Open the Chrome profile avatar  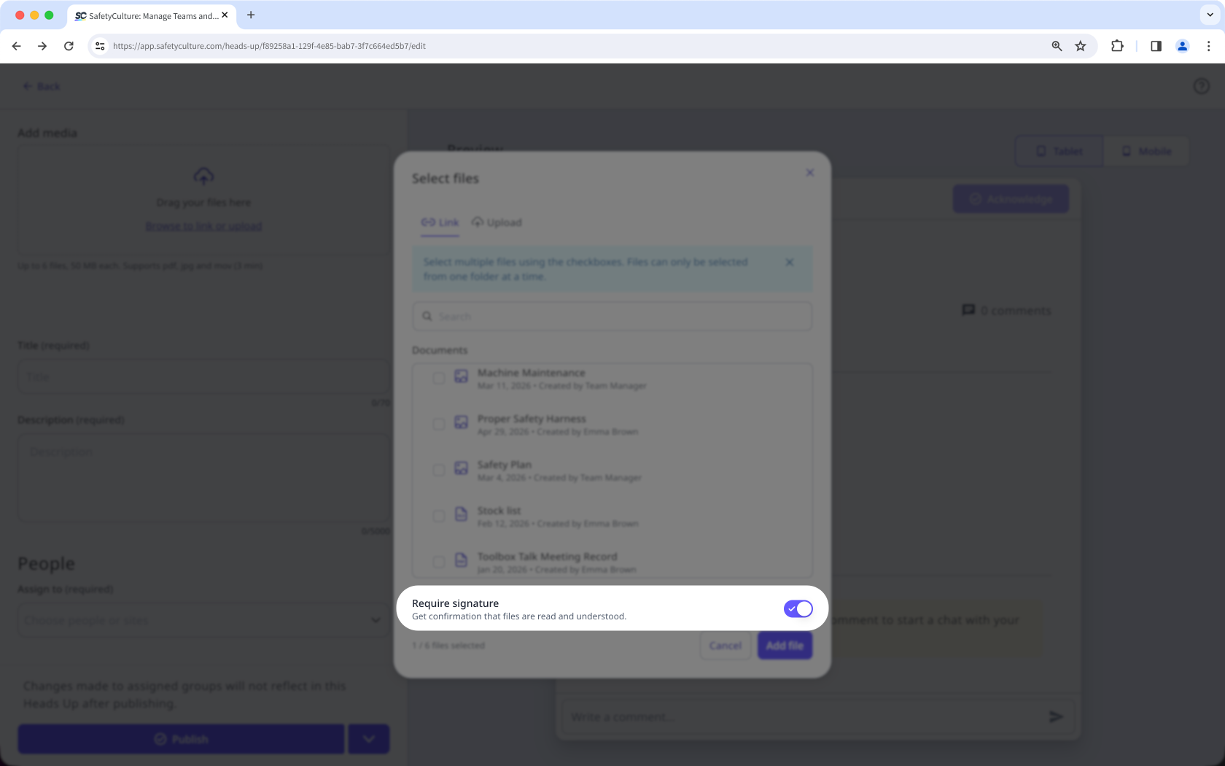1182,46
